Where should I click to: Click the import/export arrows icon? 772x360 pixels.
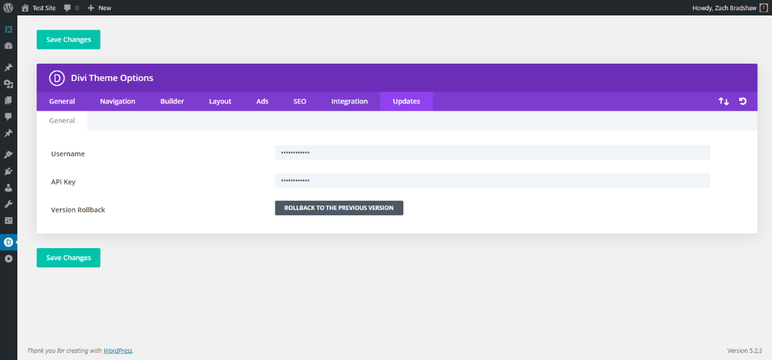coord(724,102)
